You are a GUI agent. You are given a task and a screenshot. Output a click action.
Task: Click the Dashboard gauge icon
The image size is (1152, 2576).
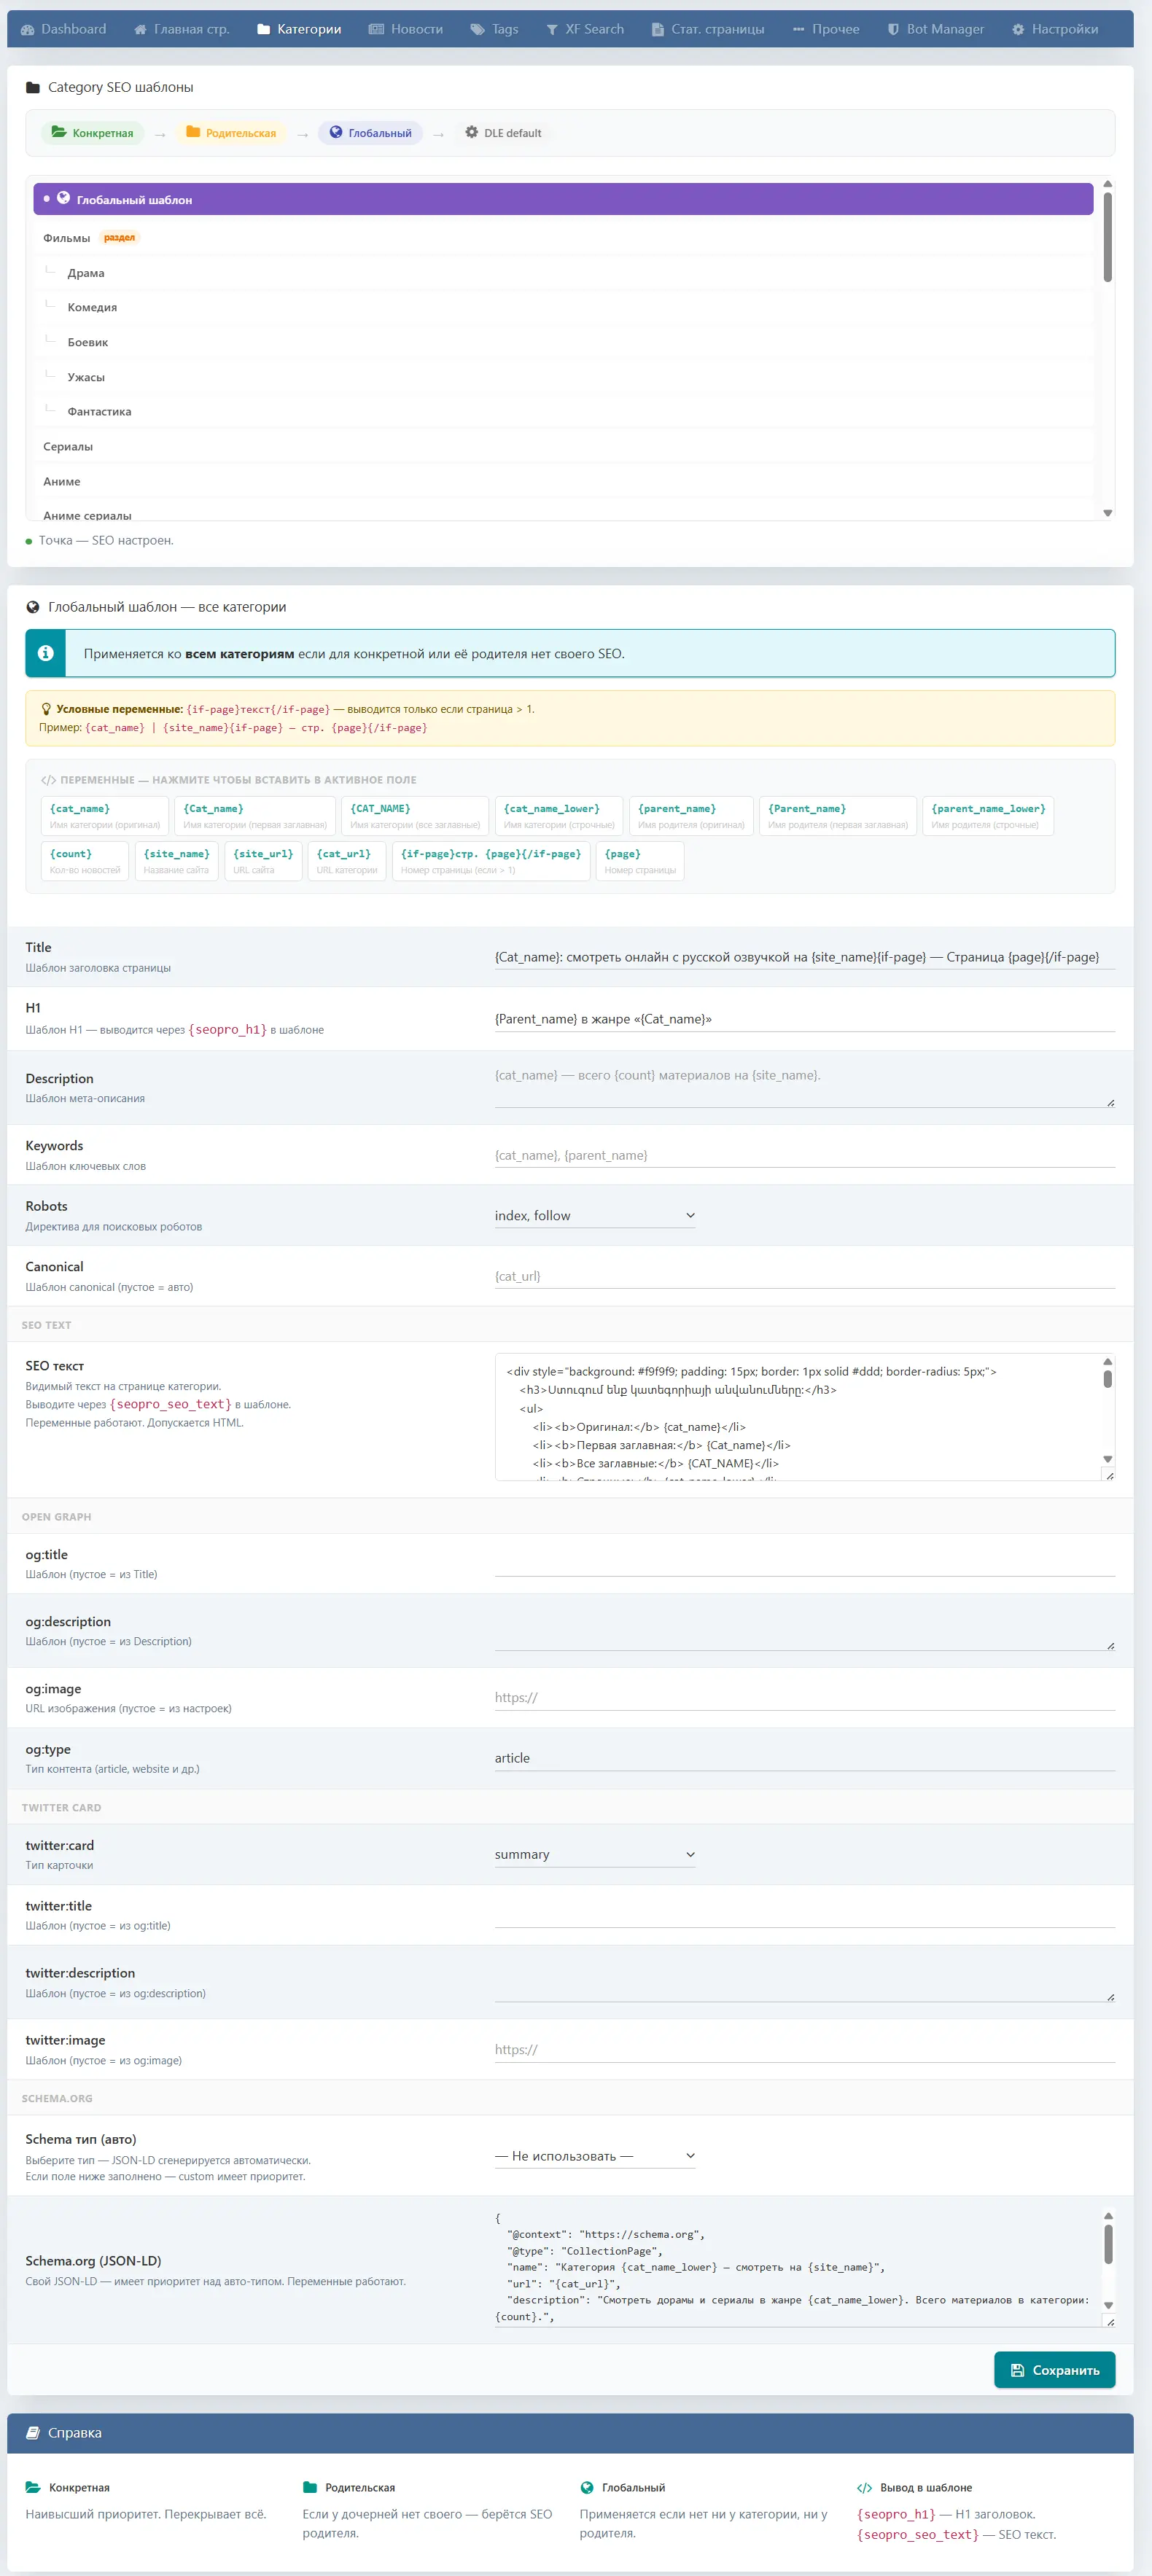coord(28,30)
